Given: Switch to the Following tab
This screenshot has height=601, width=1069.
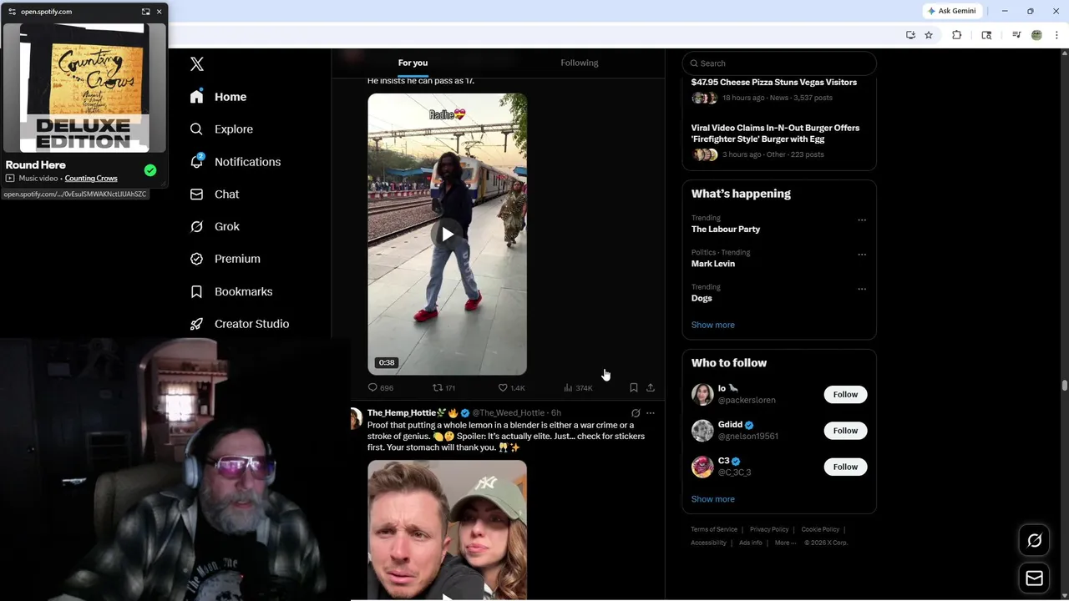Looking at the screenshot, I should tap(580, 63).
